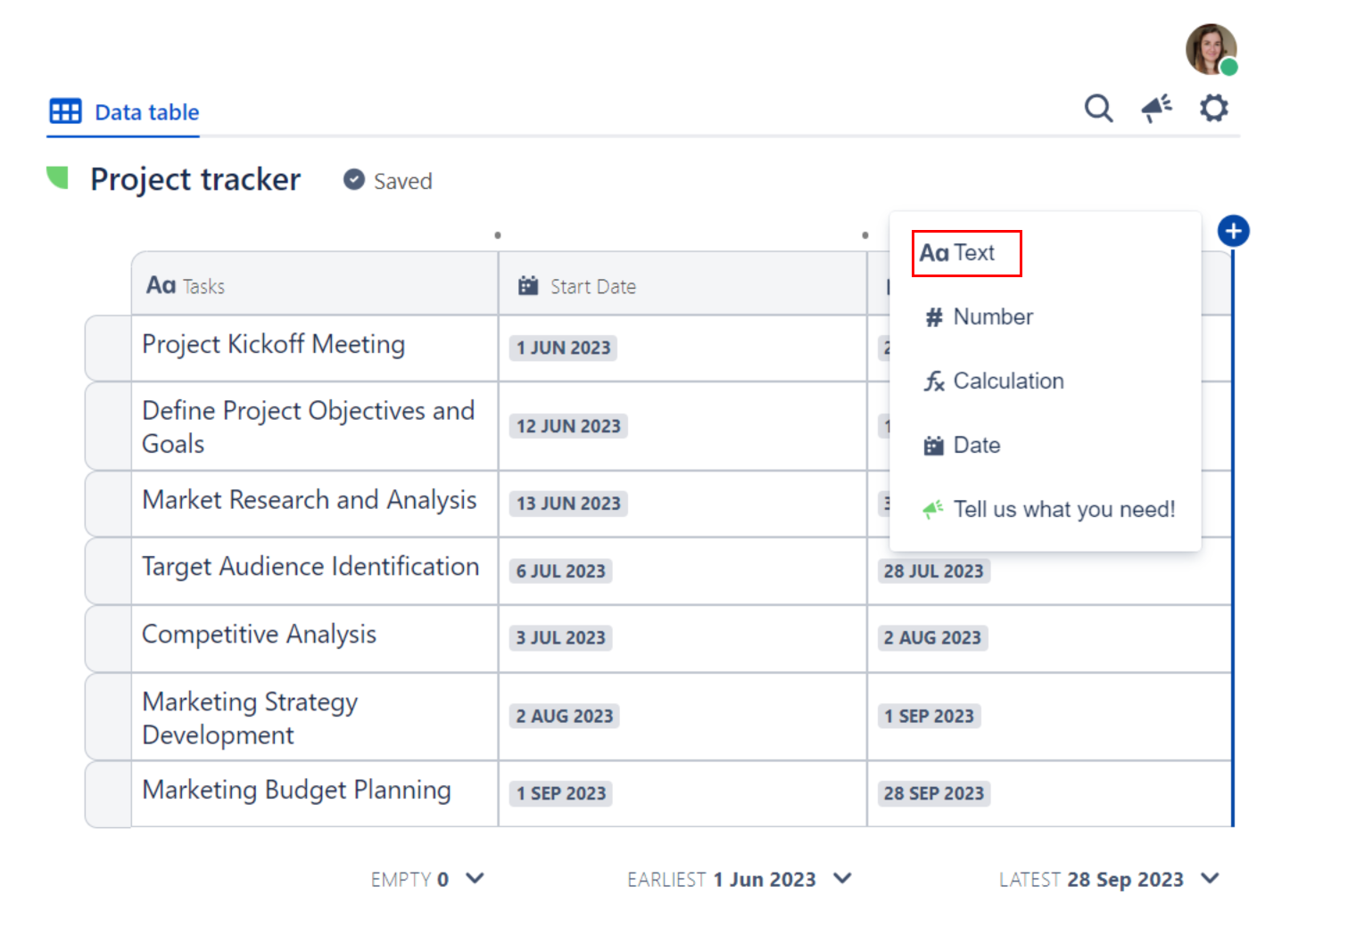This screenshot has height=951, width=1356.
Task: Click the search magnifier icon
Action: [1098, 109]
